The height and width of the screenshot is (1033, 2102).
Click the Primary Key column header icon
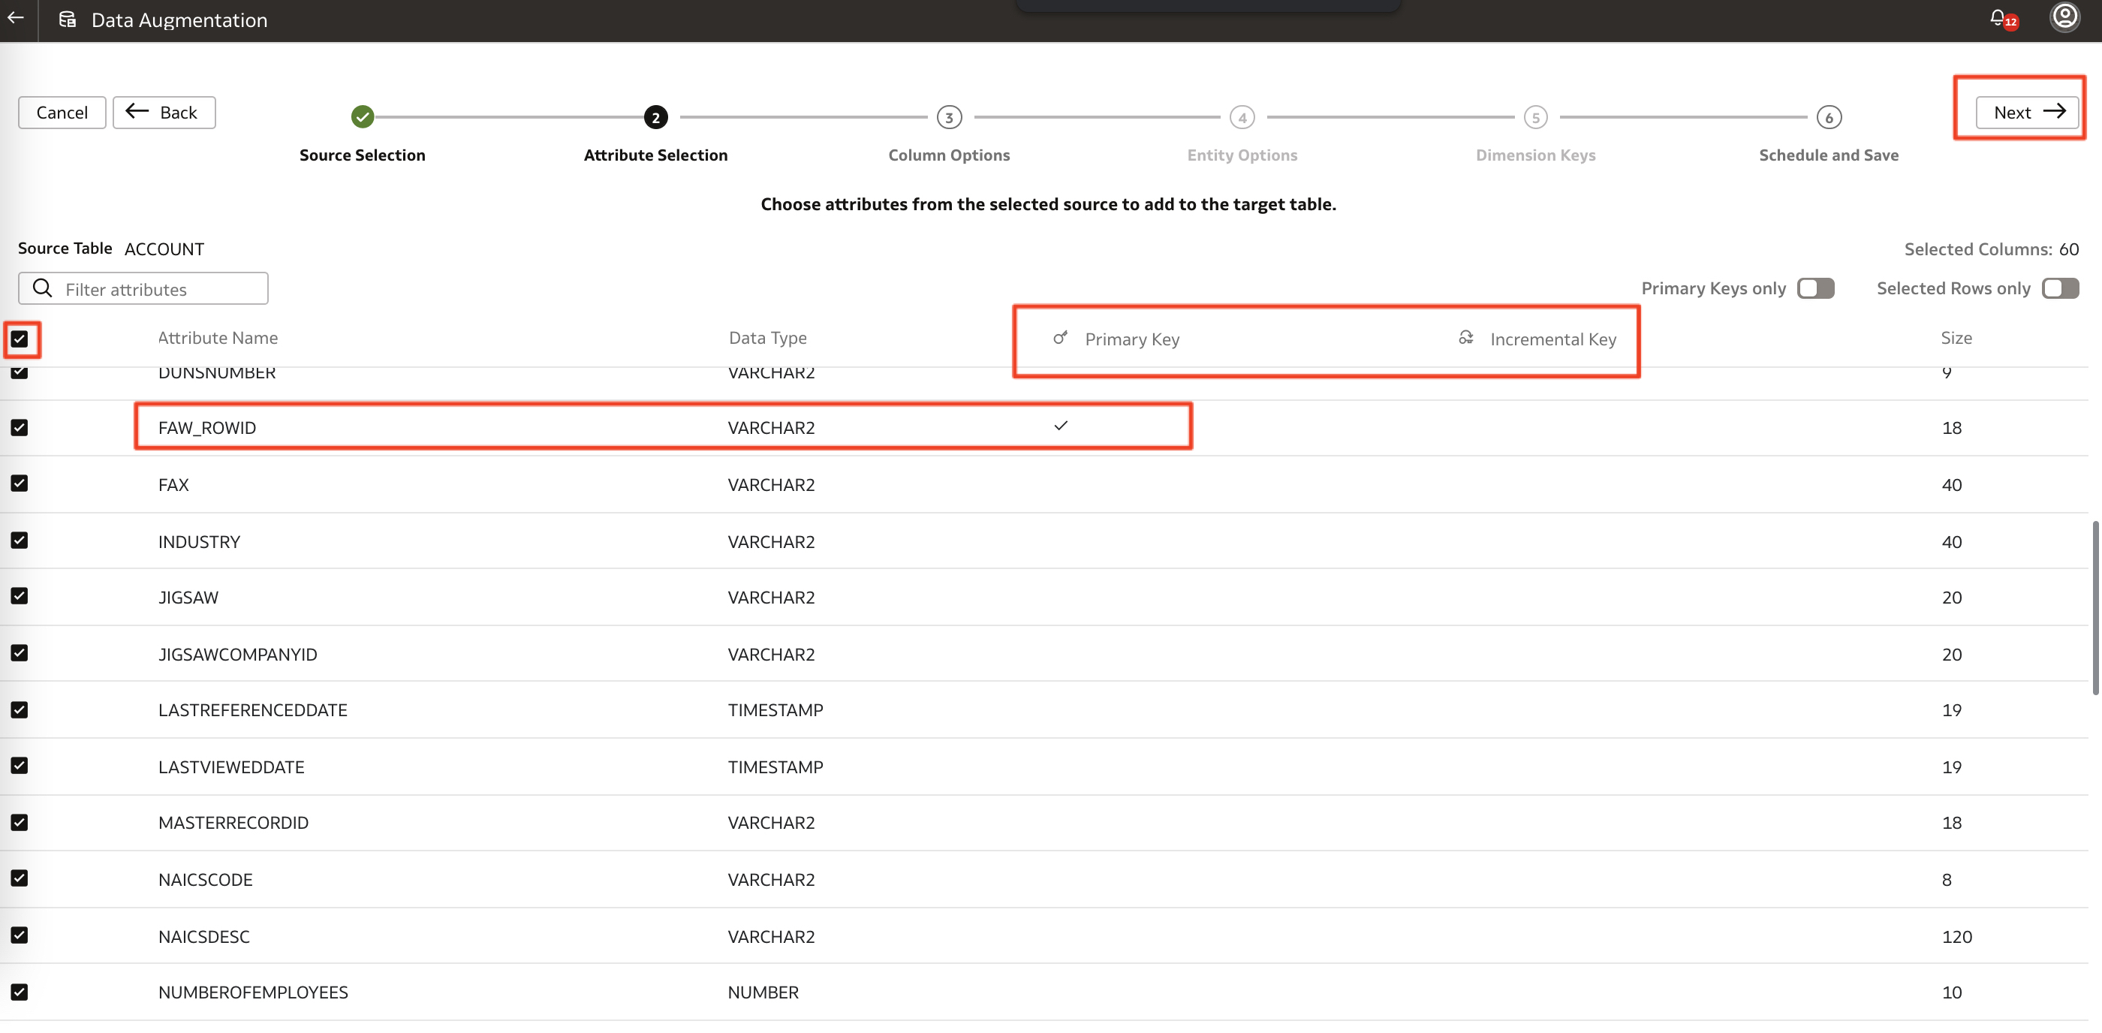[1059, 338]
